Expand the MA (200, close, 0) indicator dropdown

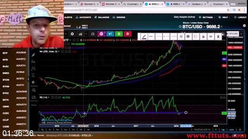(59, 51)
